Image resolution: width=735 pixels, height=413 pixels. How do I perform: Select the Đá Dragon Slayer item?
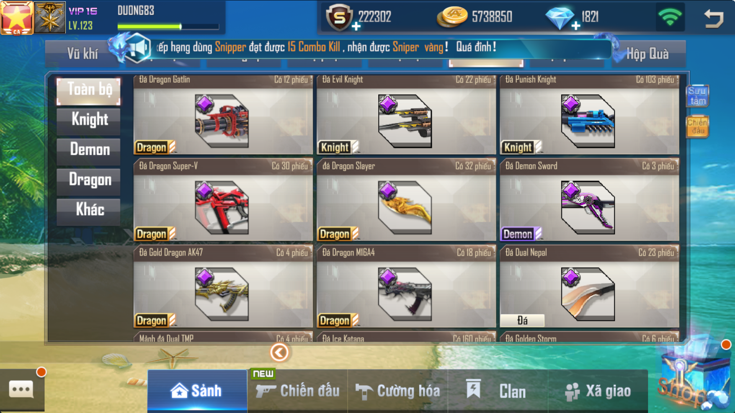406,200
